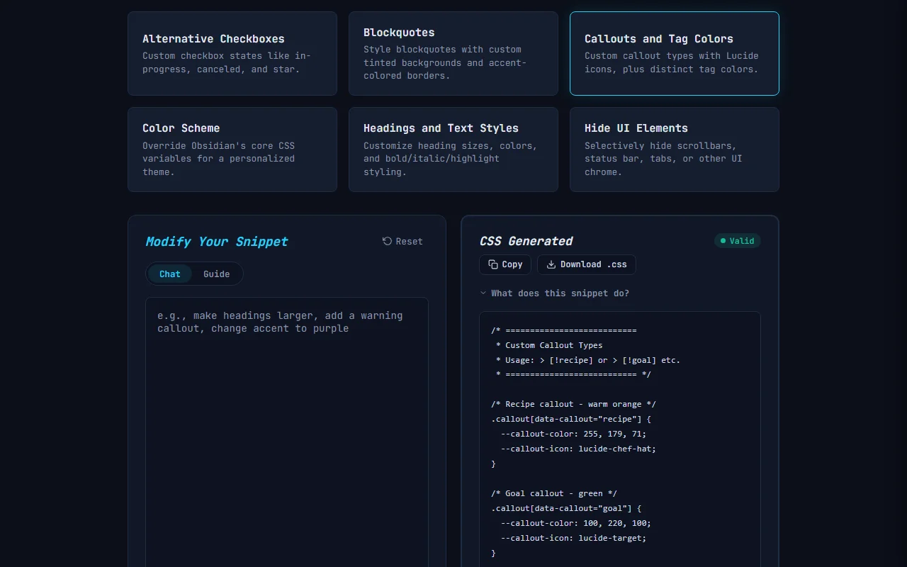Click the download arrow icon on Download .css
Screen dimensions: 907x567
tap(551, 264)
